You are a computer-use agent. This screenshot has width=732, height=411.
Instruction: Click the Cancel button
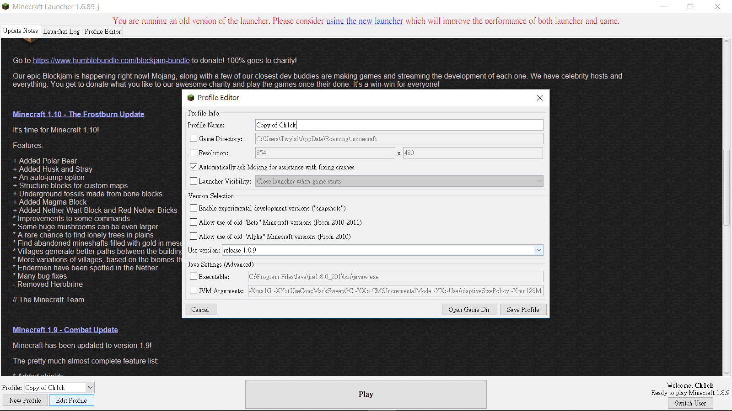200,310
